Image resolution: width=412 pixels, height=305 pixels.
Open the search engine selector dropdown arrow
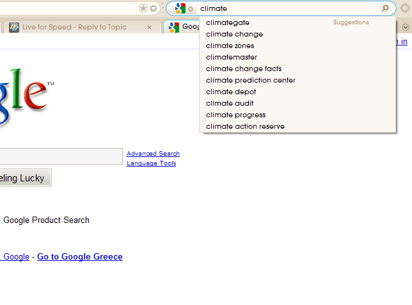coord(191,9)
